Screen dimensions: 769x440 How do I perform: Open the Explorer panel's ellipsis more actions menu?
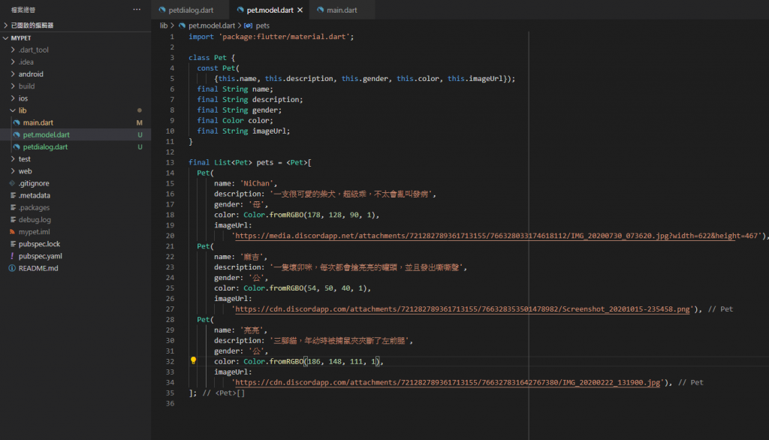(136, 10)
